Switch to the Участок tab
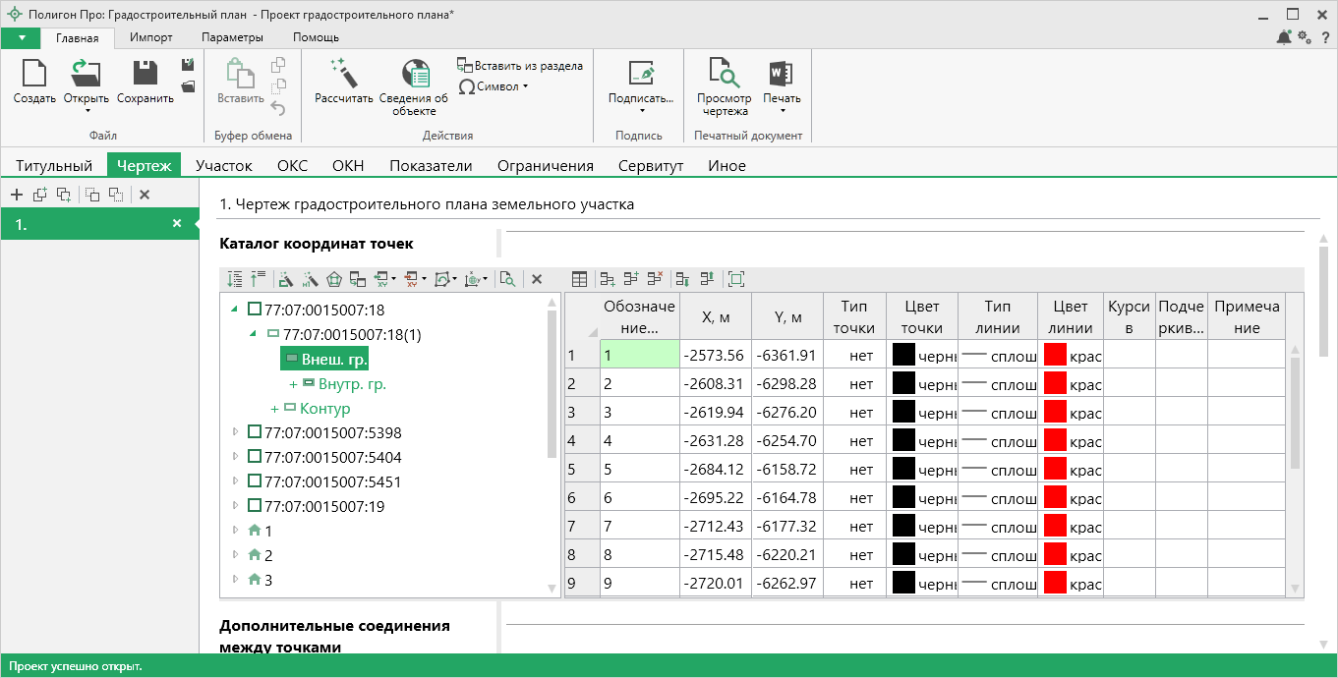The image size is (1338, 678). tap(224, 166)
